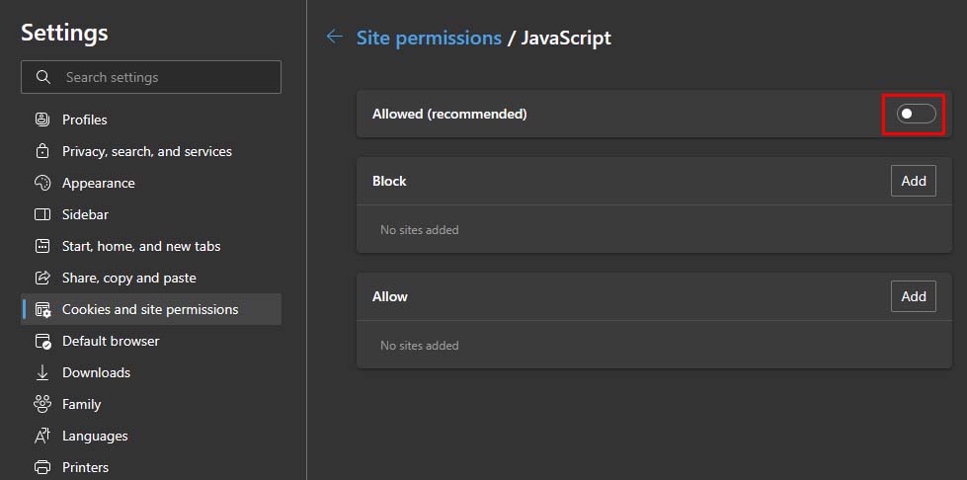Click the magnifier icon in search box
This screenshot has height=480, width=967.
point(43,77)
